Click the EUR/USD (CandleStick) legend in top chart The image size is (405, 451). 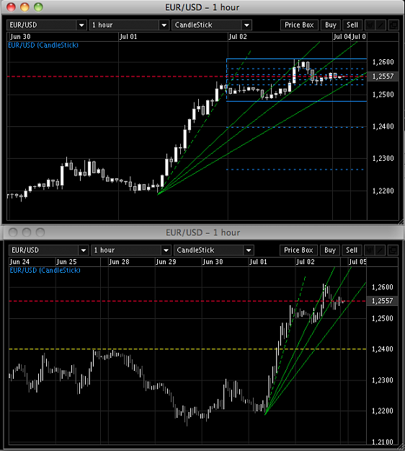(x=43, y=45)
